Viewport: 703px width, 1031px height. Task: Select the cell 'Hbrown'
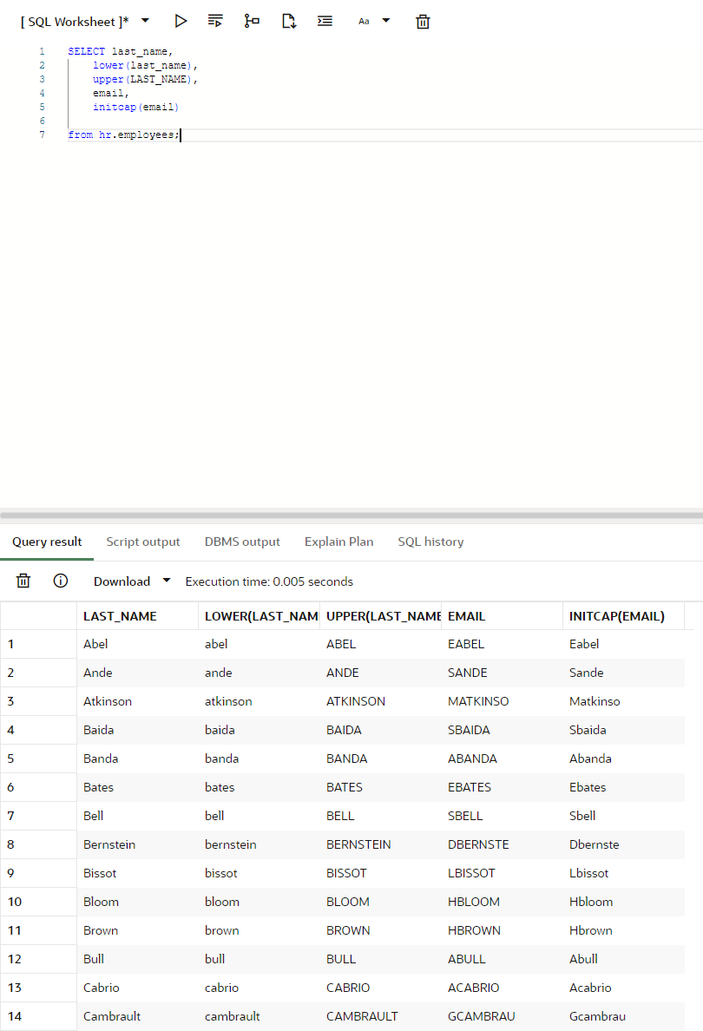point(623,930)
